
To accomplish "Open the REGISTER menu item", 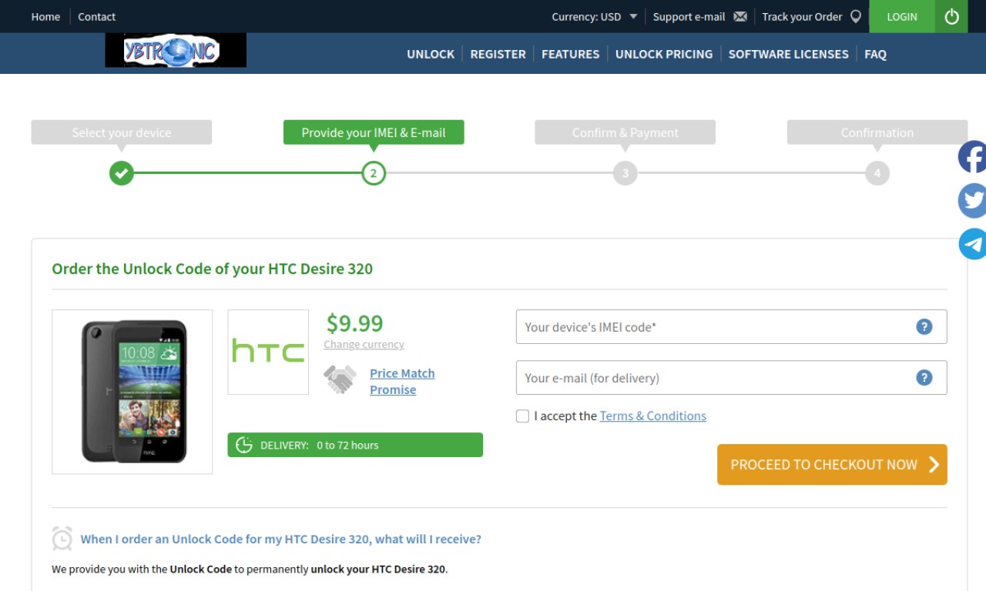I will 498,54.
